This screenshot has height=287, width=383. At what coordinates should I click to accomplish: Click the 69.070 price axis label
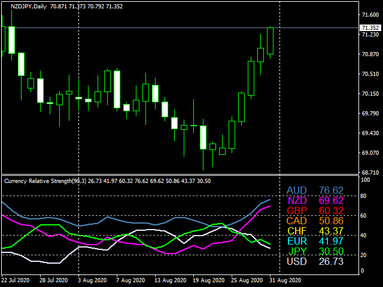(370, 153)
